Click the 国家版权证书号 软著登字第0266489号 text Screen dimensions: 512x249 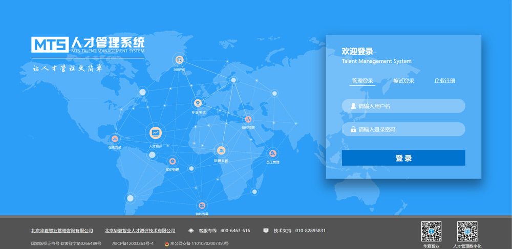tap(66, 243)
